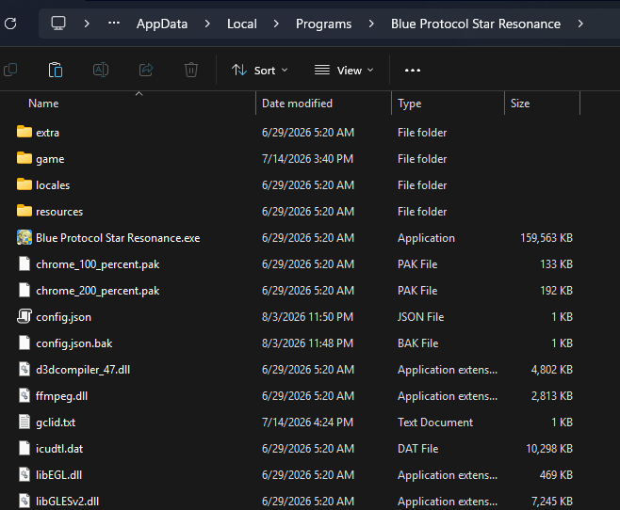The image size is (620, 510).
Task: Expand the chevron after AppData
Action: (207, 24)
